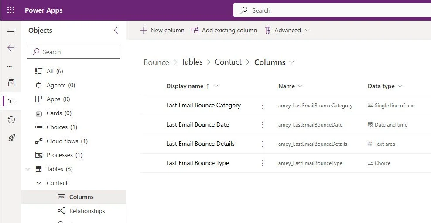Open the ellipsis more options in sidebar

coord(10,66)
